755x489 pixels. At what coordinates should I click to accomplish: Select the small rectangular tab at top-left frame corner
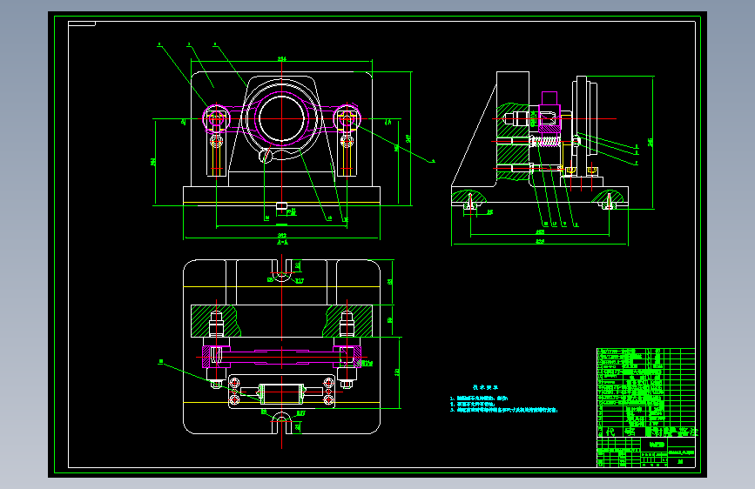(82, 23)
